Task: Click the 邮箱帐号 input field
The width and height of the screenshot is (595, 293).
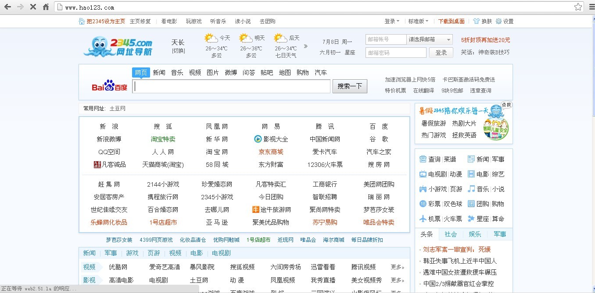Action: pos(386,39)
